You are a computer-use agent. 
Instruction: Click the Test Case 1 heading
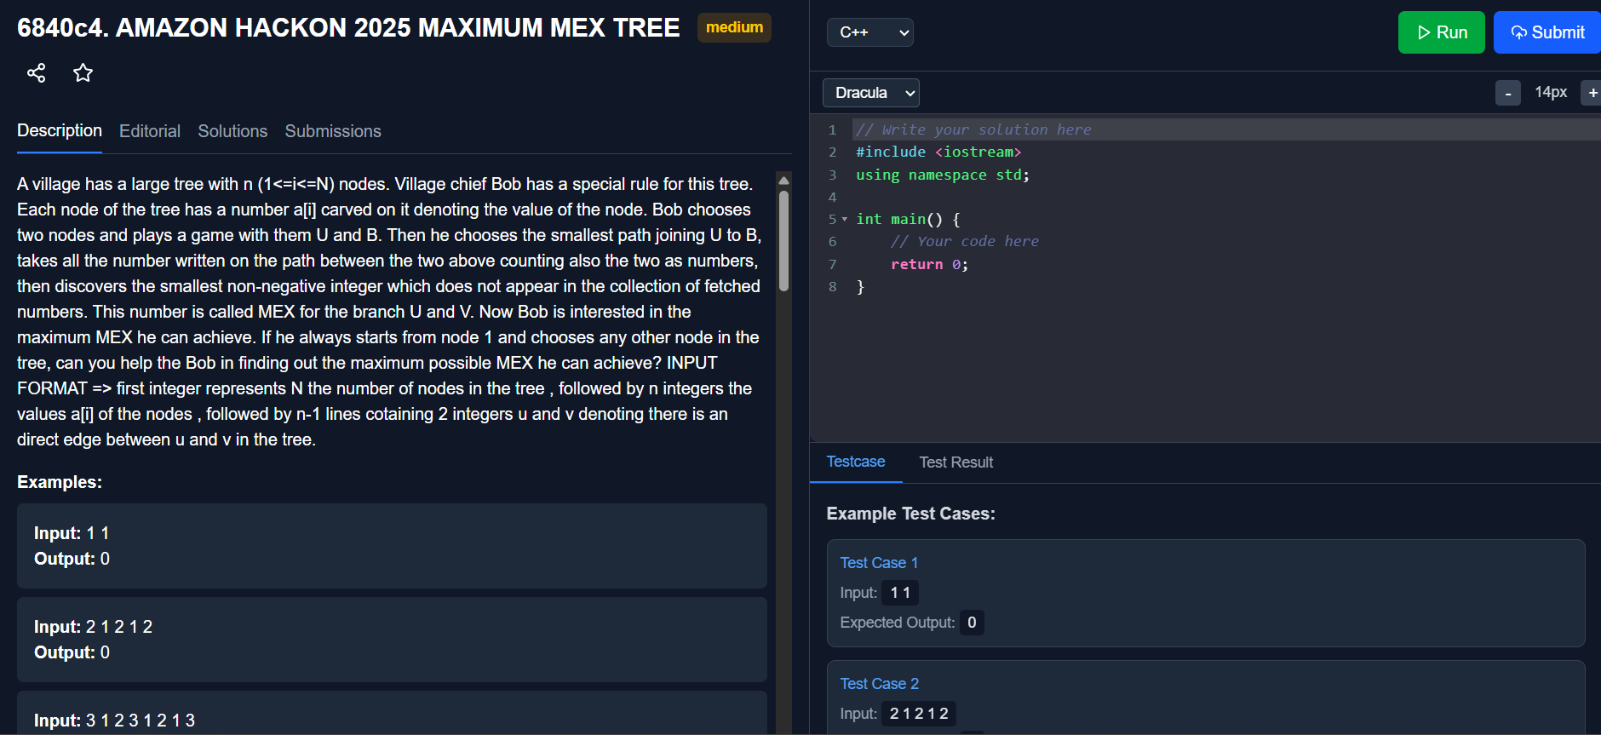point(879,563)
